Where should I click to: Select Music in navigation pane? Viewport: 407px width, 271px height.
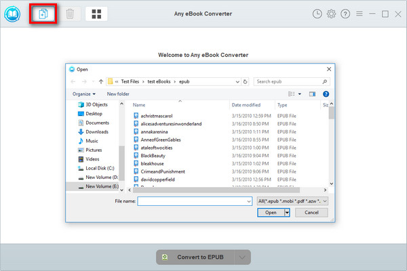[88, 141]
